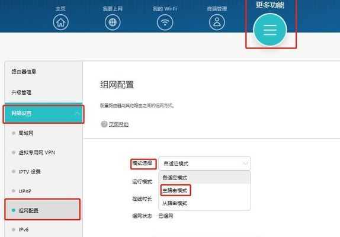Screen dimensions: 340x237
Task: Open the 更多功能 menu circle icon
Action: pos(270,30)
